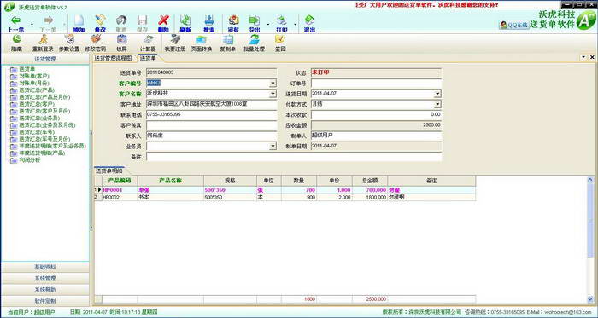Open the 业务员 dropdown list
The image size is (598, 318).
tap(273, 146)
